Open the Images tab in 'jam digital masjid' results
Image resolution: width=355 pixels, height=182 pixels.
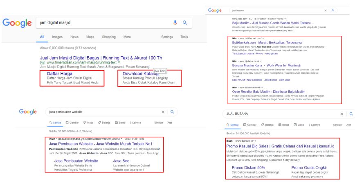point(57,37)
